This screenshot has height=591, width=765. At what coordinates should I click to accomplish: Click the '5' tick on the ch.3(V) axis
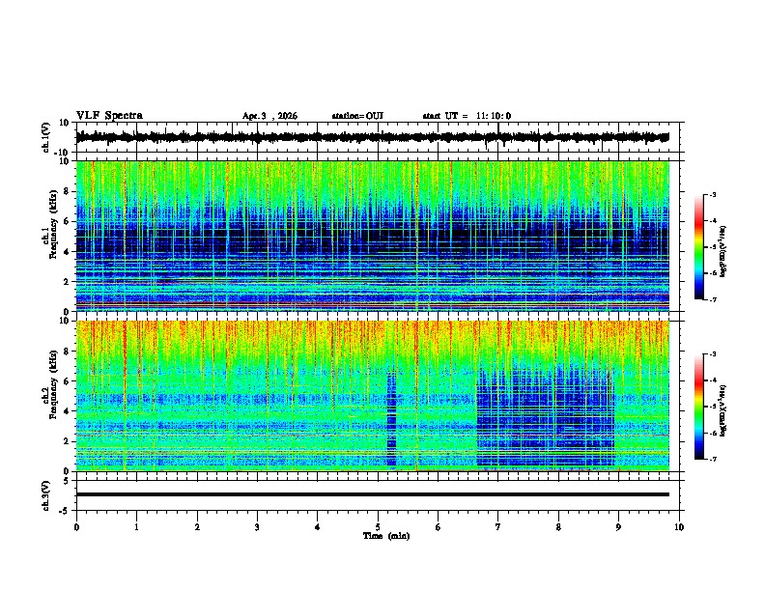click(x=68, y=480)
